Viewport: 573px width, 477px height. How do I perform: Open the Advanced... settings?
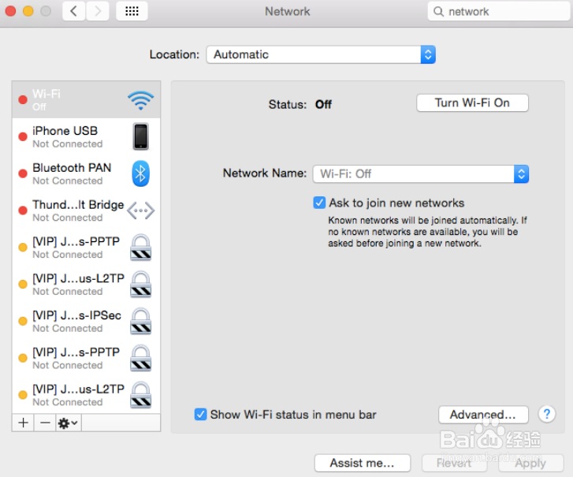click(x=483, y=415)
